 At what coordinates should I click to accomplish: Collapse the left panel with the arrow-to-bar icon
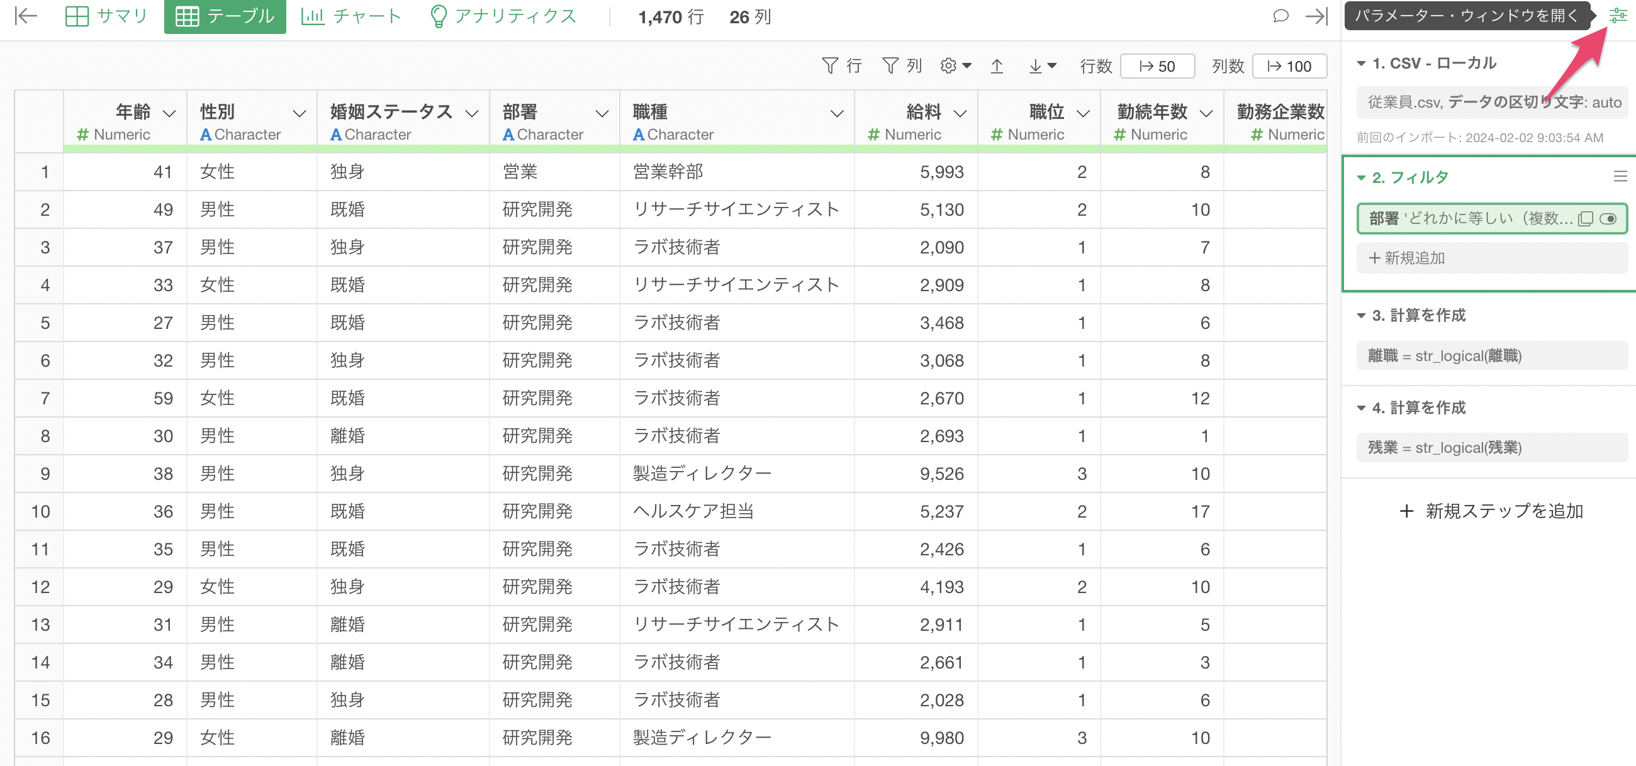coord(25,16)
